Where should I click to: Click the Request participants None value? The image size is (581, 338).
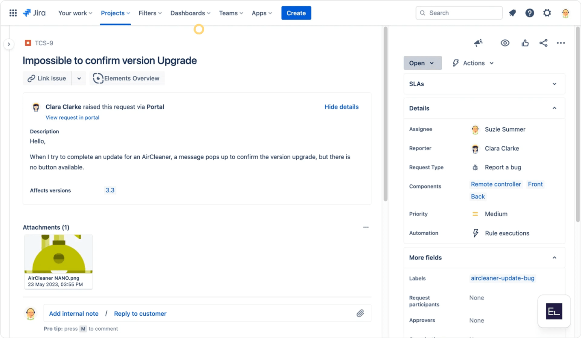tap(477, 298)
